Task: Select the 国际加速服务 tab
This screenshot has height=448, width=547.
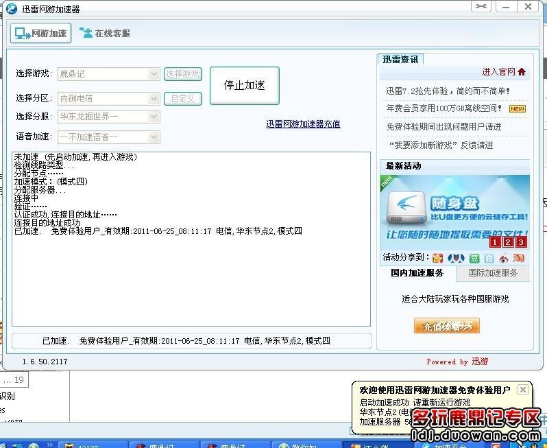Action: [x=493, y=273]
